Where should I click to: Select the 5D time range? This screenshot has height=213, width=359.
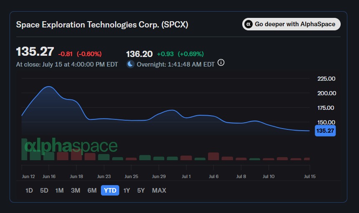[x=44, y=191]
